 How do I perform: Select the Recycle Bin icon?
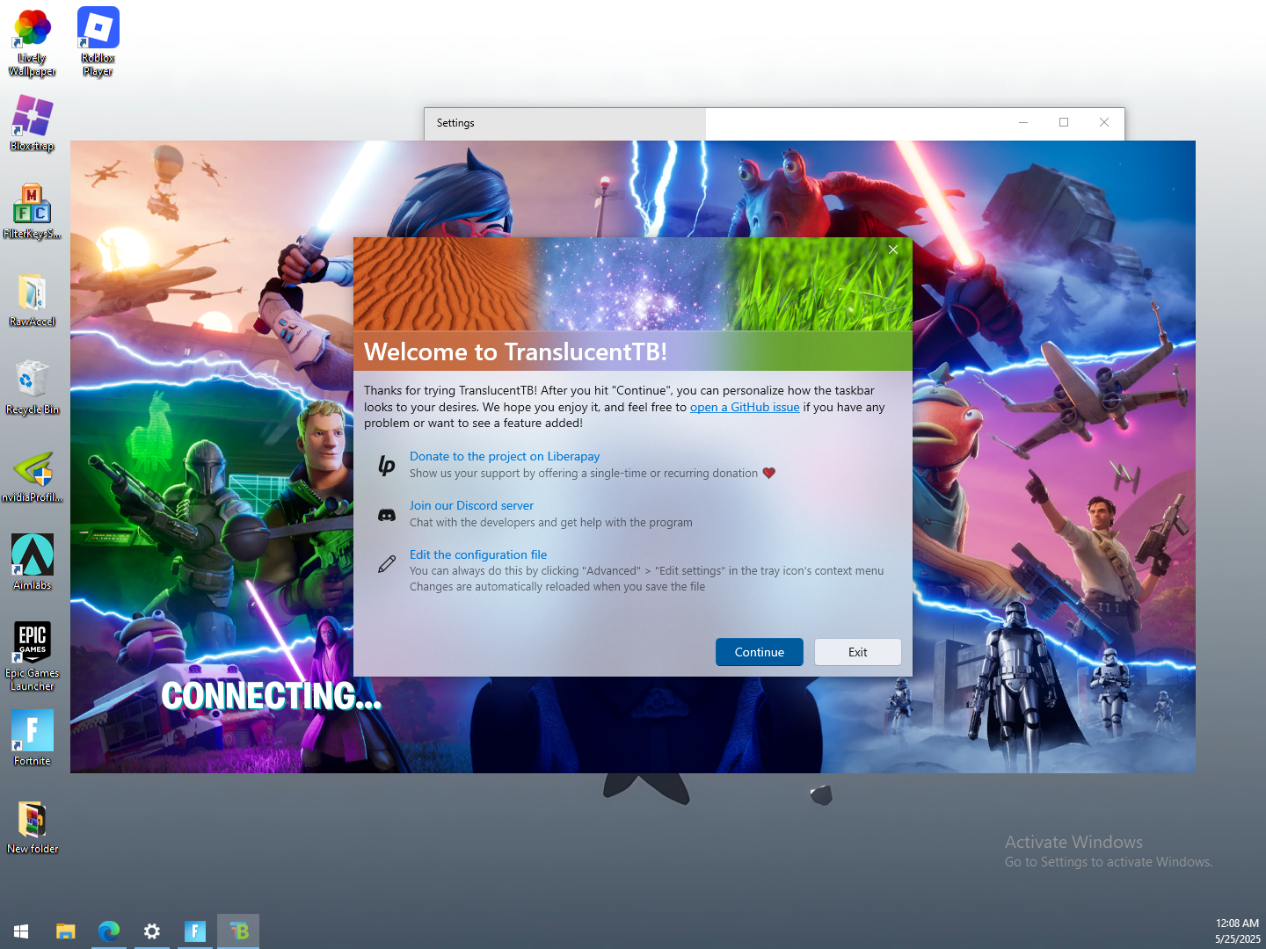point(33,387)
